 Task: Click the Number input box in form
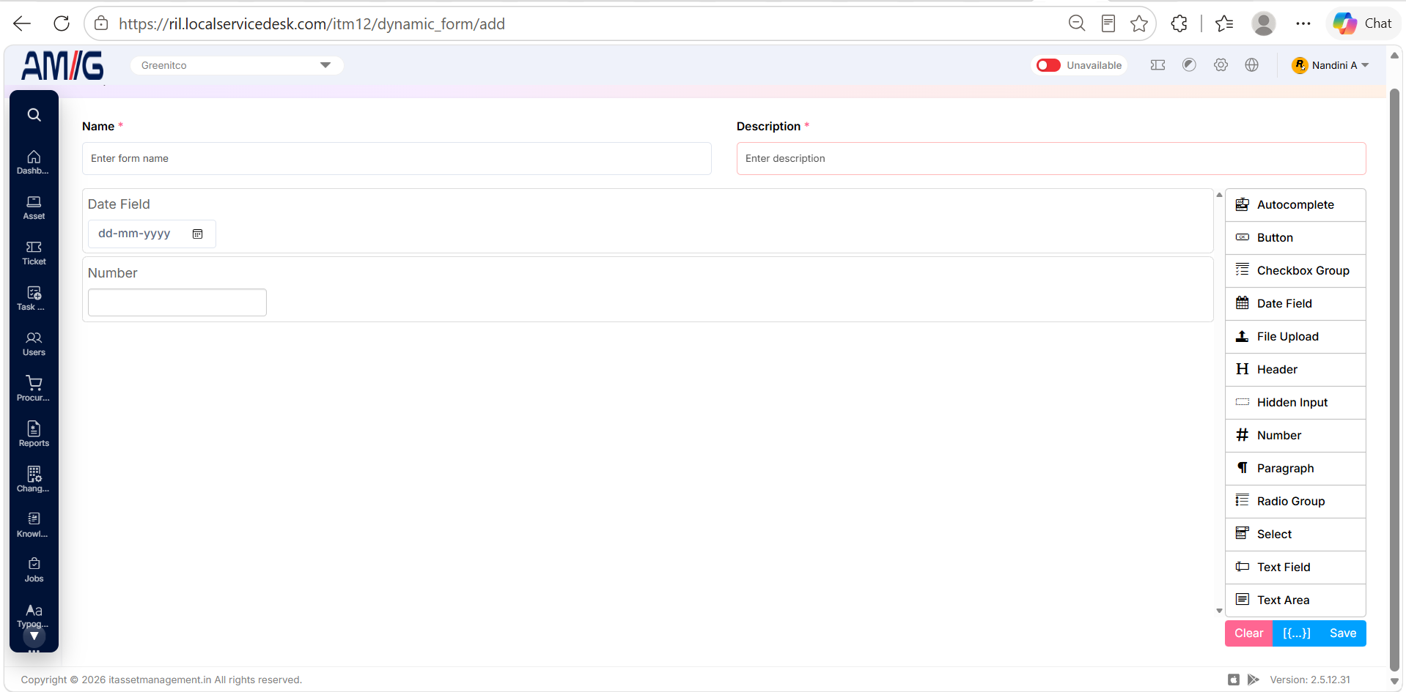tap(177, 302)
